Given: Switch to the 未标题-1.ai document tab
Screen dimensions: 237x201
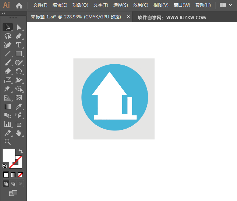Looking at the screenshot, I should coord(76,17).
